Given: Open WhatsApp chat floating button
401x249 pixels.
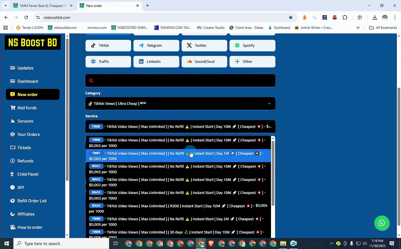Looking at the screenshot, I should point(382,223).
